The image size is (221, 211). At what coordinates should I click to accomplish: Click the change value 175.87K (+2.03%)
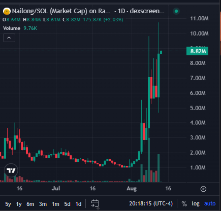[103, 20]
